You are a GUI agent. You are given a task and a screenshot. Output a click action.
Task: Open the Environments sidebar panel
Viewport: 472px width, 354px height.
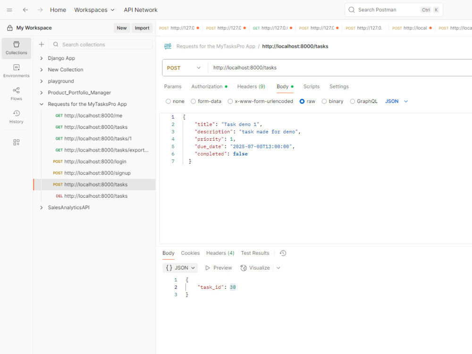click(16, 71)
